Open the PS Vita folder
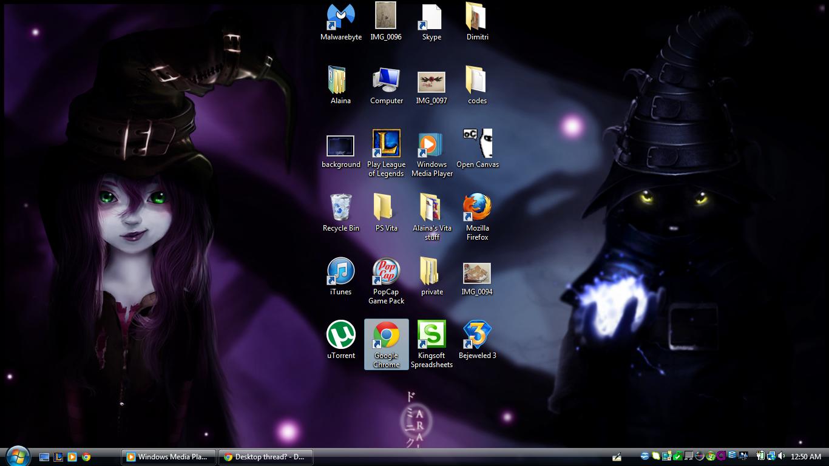The image size is (829, 466). point(386,213)
